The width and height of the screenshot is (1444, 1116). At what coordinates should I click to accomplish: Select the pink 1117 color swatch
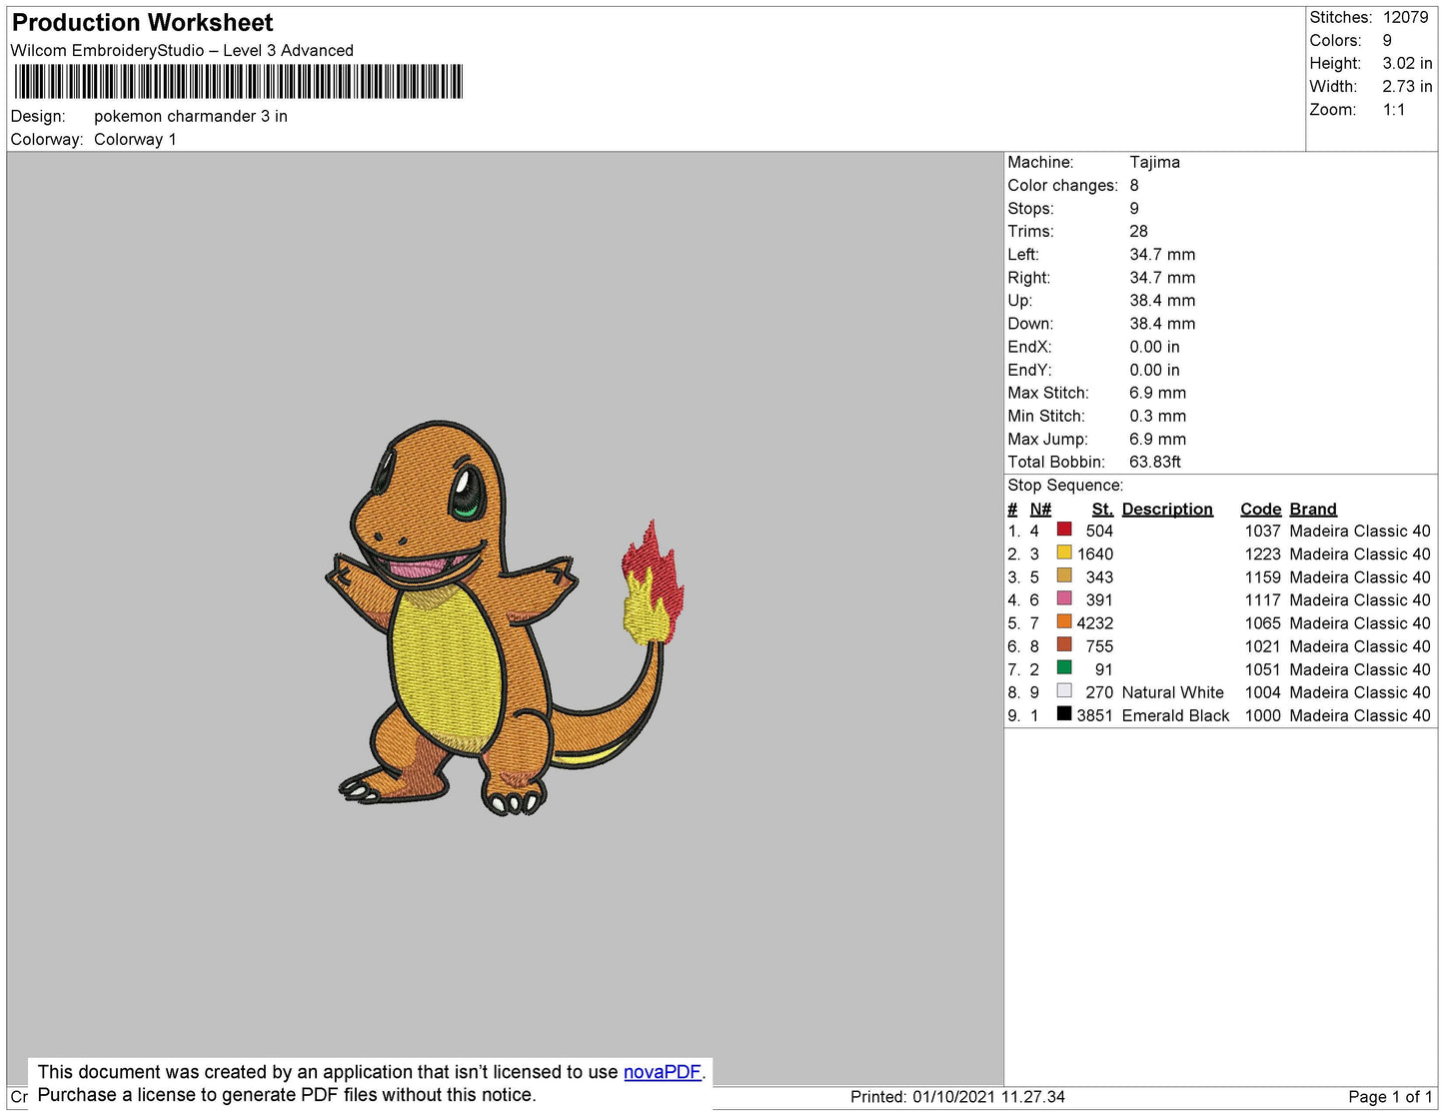point(1064,598)
